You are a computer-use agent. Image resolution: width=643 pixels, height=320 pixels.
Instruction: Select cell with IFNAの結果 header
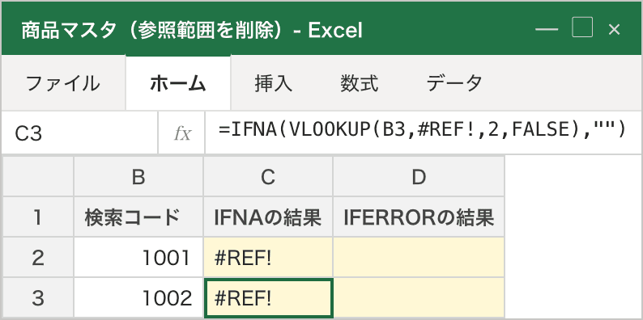pos(268,217)
